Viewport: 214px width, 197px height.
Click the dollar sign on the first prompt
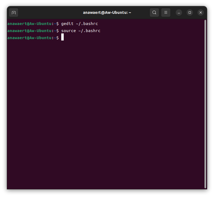tap(57, 24)
